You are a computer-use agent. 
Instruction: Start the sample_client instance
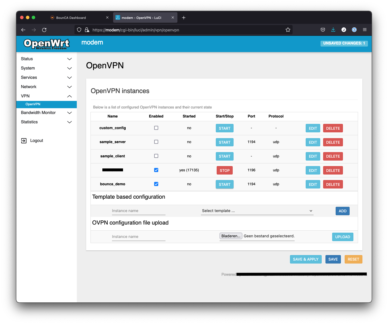pyautogui.click(x=225, y=156)
